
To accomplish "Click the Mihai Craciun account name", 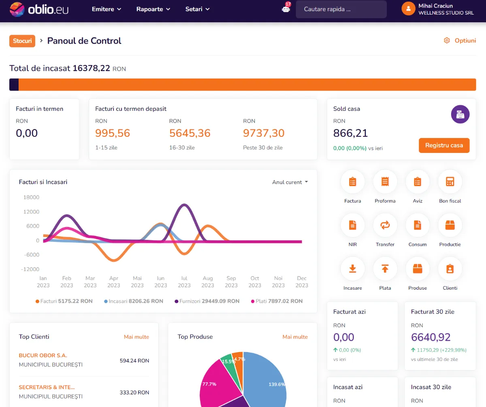I will click(436, 6).
